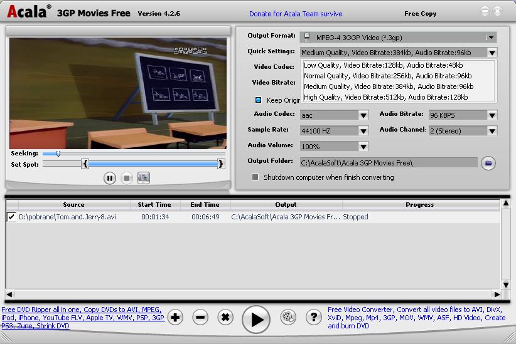
Task: Click the 00:06:49 end time cell
Action: (205, 217)
